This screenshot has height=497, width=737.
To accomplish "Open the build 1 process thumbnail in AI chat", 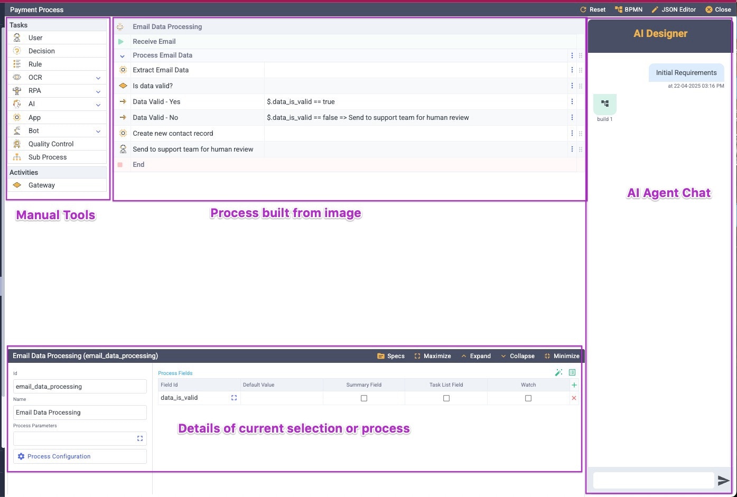I will point(604,105).
